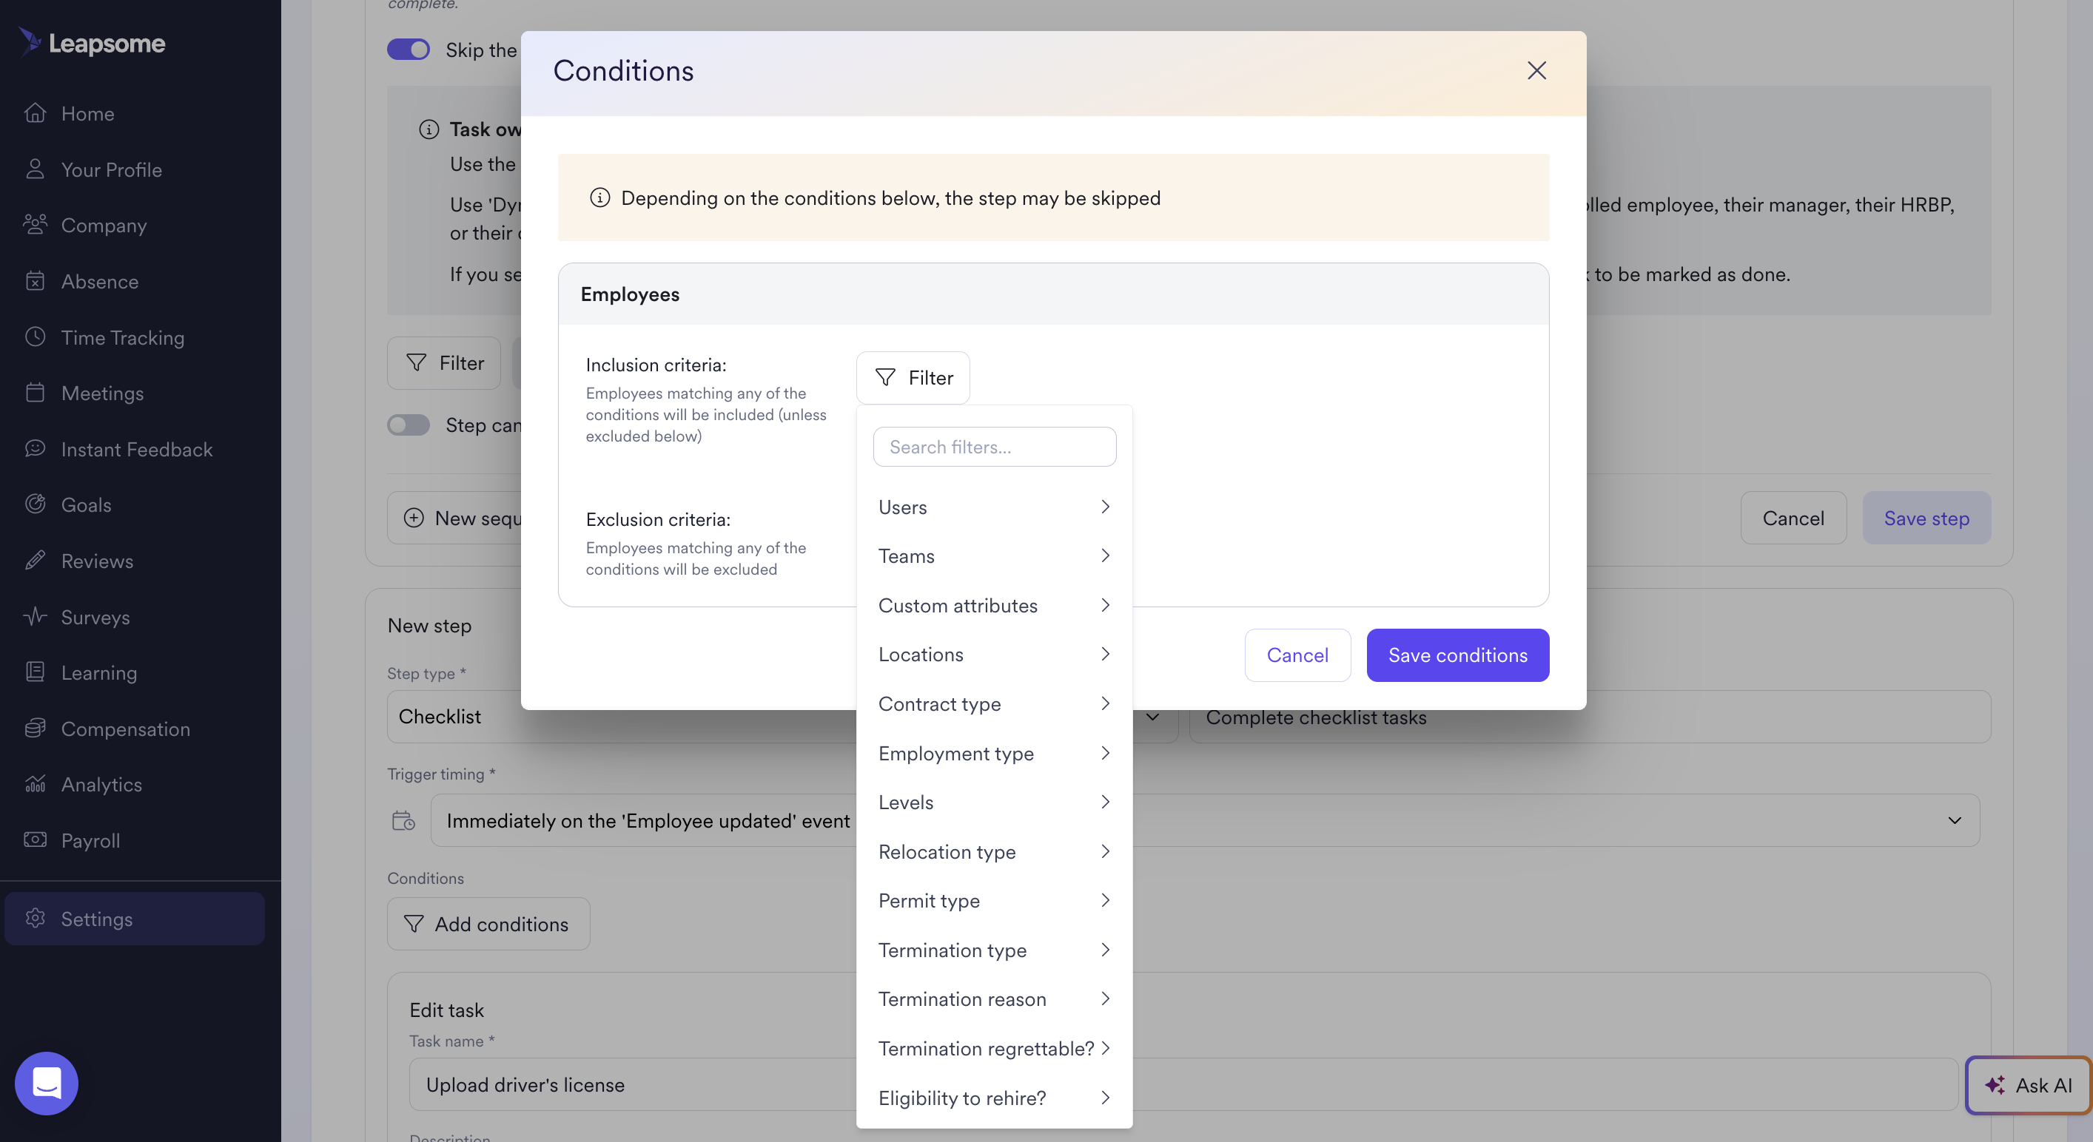Enable the Step can toggle switch
Image resolution: width=2093 pixels, height=1142 pixels.
point(408,425)
